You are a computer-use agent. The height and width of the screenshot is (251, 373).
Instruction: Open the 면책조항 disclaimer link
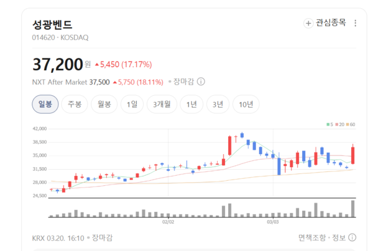pyautogui.click(x=313, y=237)
